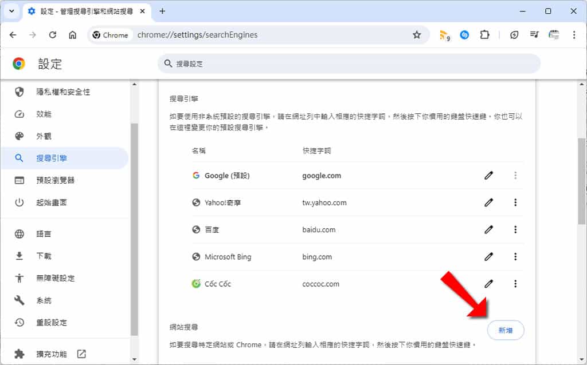Reload the page
This screenshot has width=587, height=365.
click(52, 35)
